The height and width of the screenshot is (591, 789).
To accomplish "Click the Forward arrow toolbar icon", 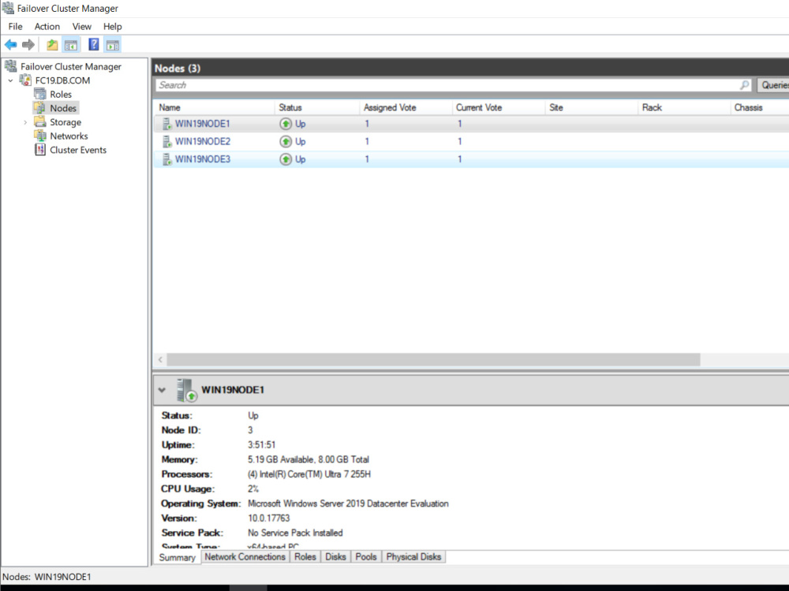I will pos(28,45).
